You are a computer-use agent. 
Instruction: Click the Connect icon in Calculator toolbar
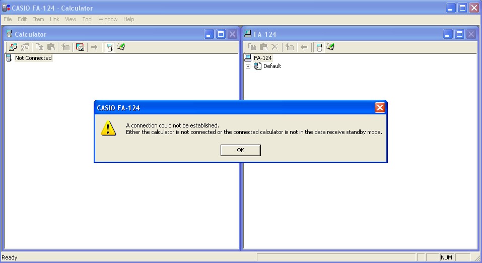click(13, 47)
